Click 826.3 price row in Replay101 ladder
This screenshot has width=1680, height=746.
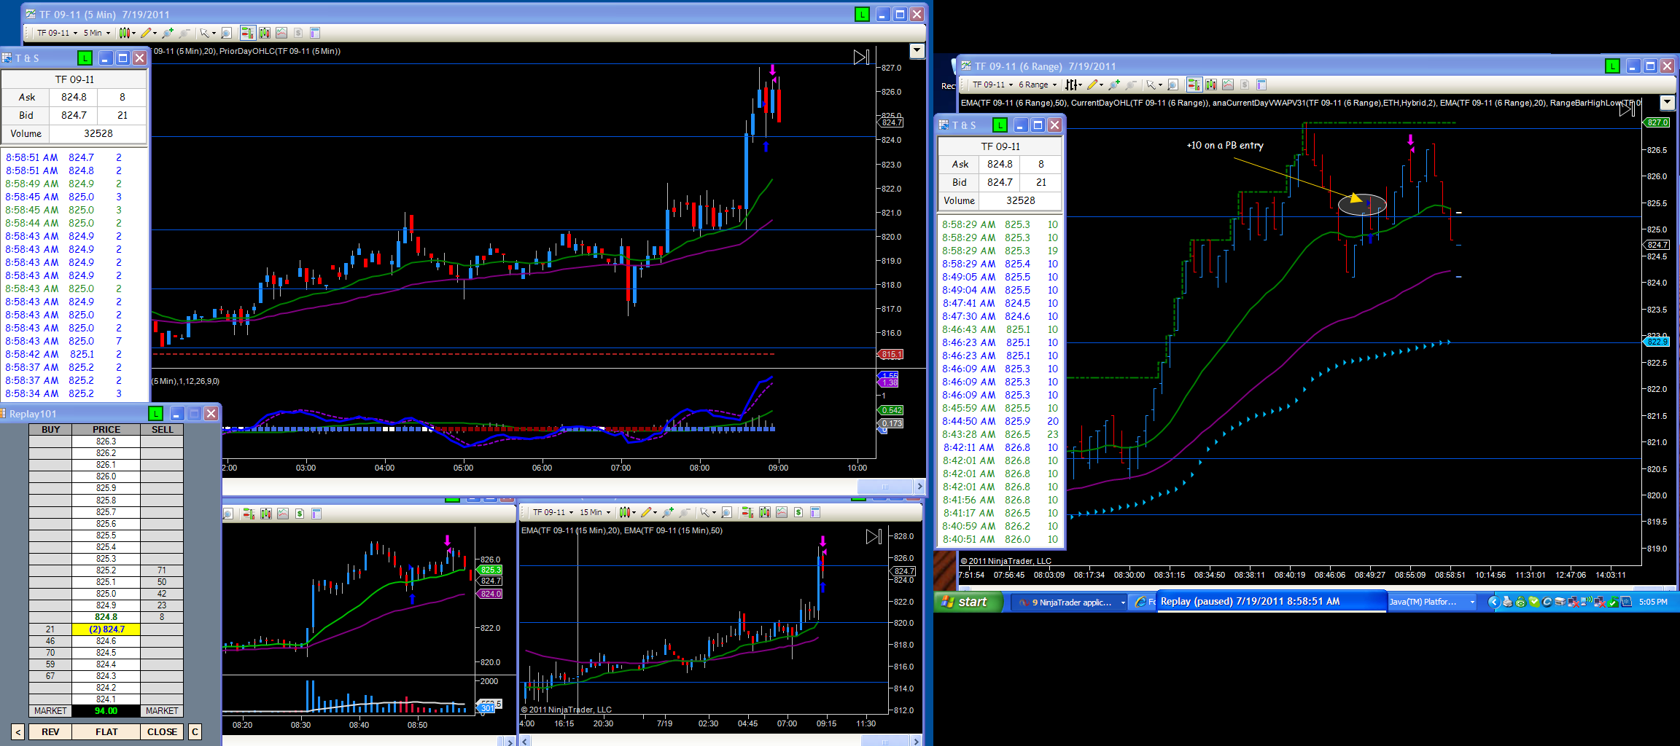click(106, 441)
